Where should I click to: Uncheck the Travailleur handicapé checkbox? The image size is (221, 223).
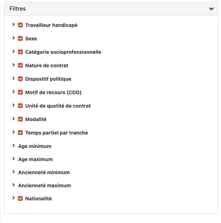coord(20,25)
